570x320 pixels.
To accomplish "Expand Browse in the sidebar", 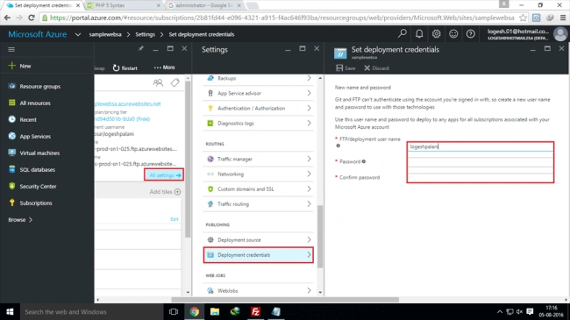I will tap(20, 220).
